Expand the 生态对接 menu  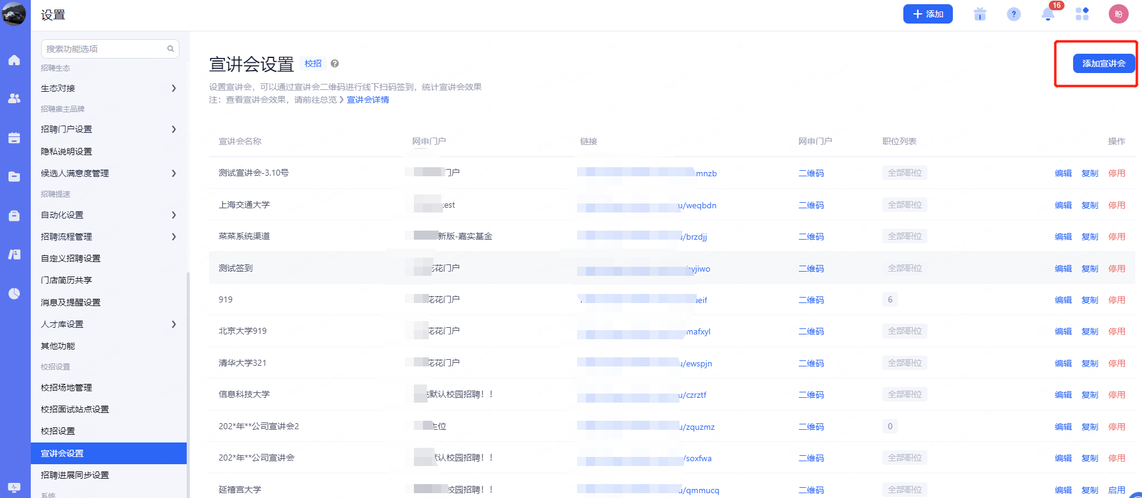[x=109, y=88]
